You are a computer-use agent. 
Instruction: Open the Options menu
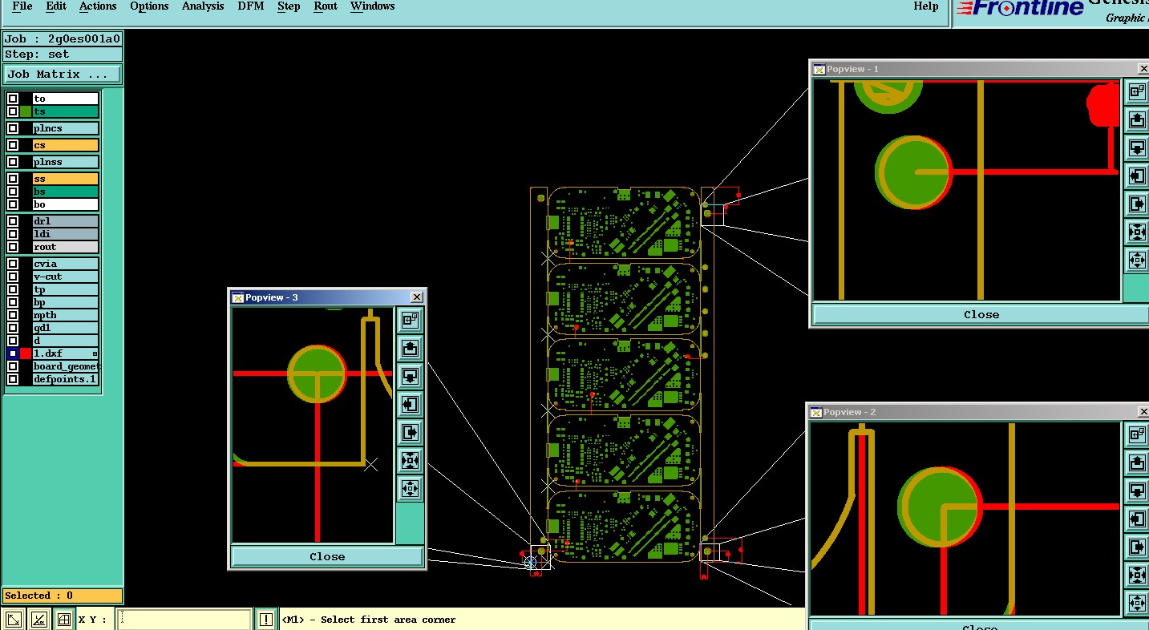tap(149, 6)
